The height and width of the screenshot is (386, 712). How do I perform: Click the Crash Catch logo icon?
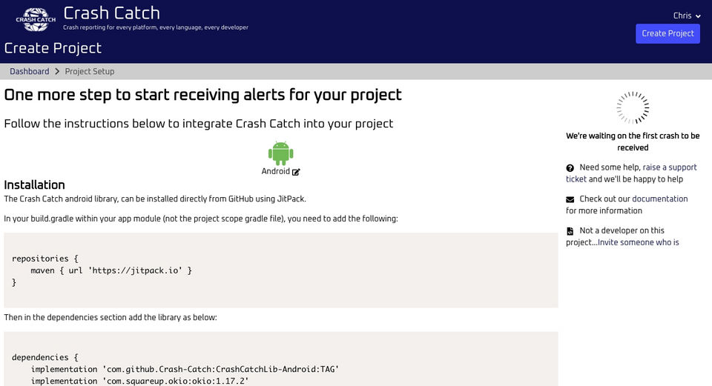[36, 19]
